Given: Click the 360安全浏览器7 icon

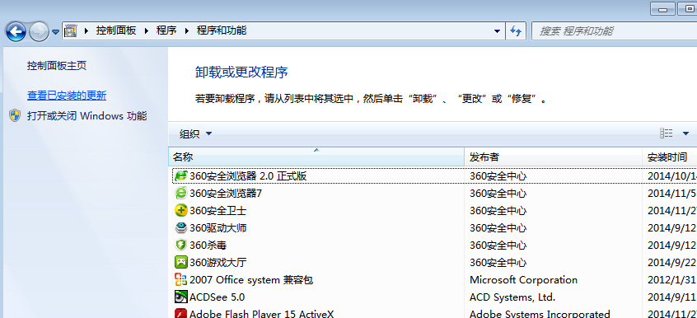Looking at the screenshot, I should (181, 193).
